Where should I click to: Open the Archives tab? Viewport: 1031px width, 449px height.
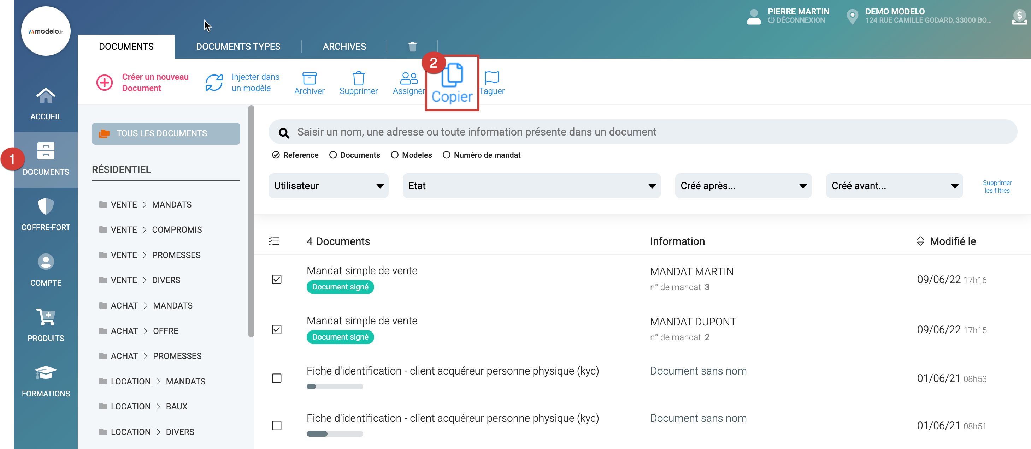click(x=344, y=46)
